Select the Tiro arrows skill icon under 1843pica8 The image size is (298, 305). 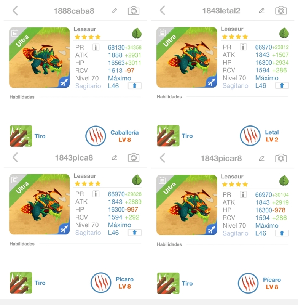[21, 283]
